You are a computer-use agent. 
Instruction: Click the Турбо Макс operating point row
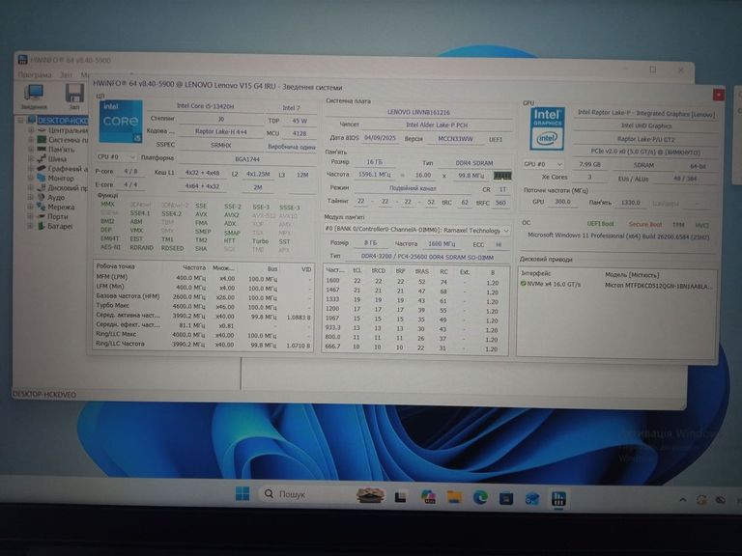click(x=204, y=306)
